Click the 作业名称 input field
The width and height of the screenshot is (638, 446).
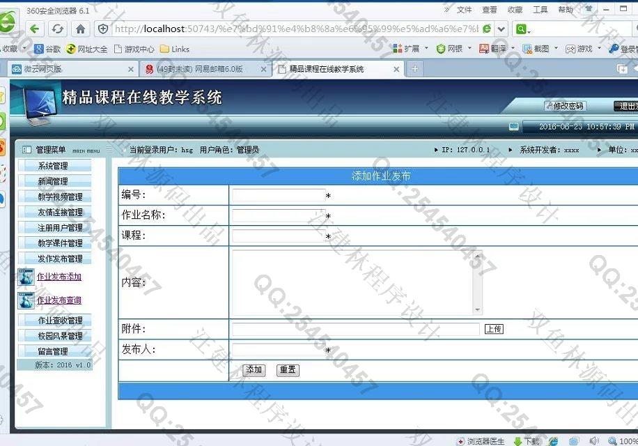279,215
